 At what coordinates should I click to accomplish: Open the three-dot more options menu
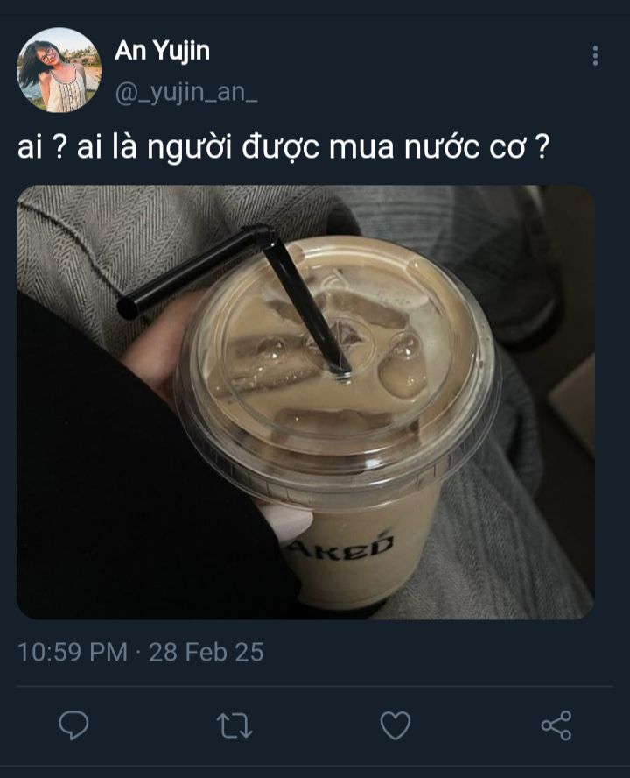pyautogui.click(x=595, y=55)
